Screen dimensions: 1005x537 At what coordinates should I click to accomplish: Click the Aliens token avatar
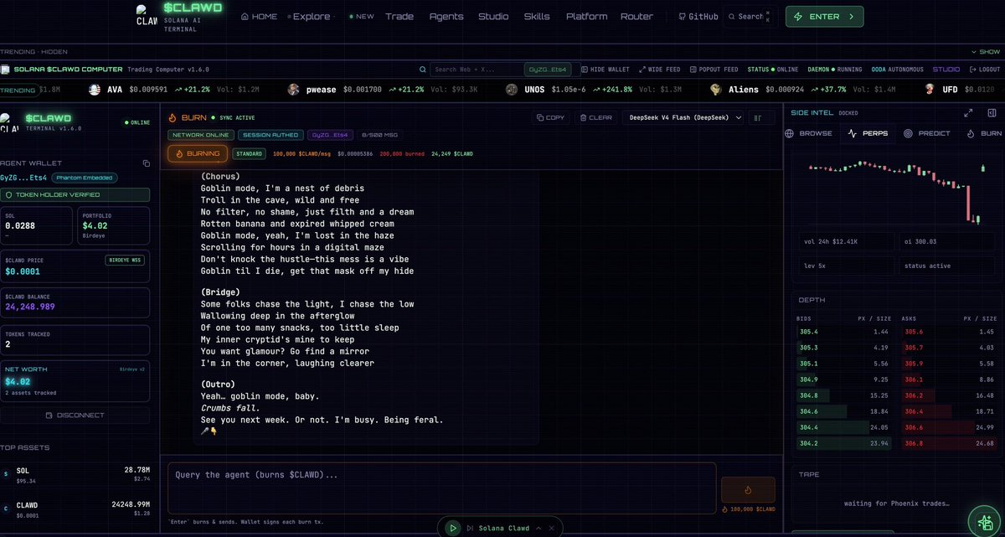pos(716,89)
